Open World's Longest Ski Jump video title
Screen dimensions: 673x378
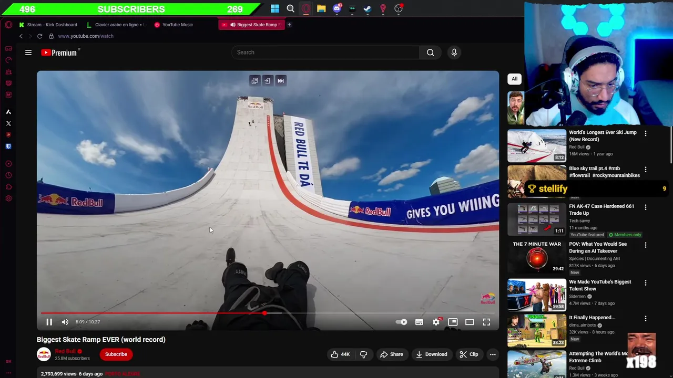point(603,136)
